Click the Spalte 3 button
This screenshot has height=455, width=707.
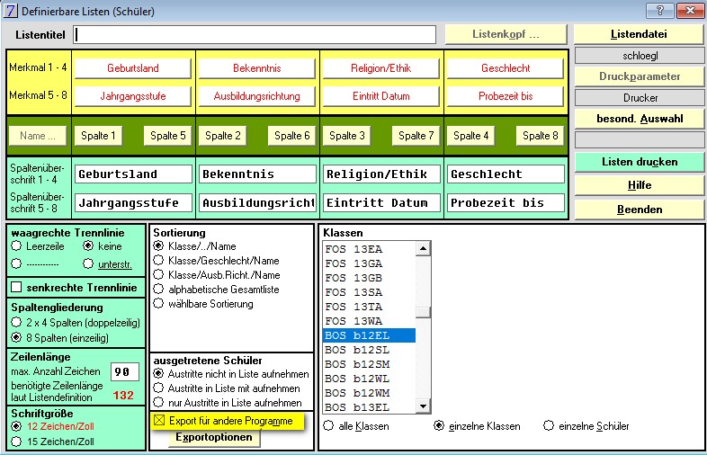click(x=346, y=136)
